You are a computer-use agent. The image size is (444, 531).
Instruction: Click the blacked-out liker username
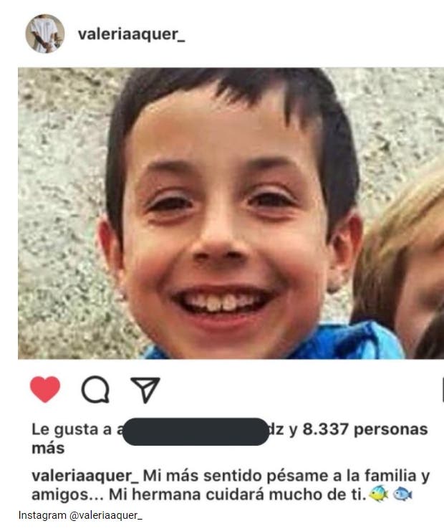[x=195, y=431]
